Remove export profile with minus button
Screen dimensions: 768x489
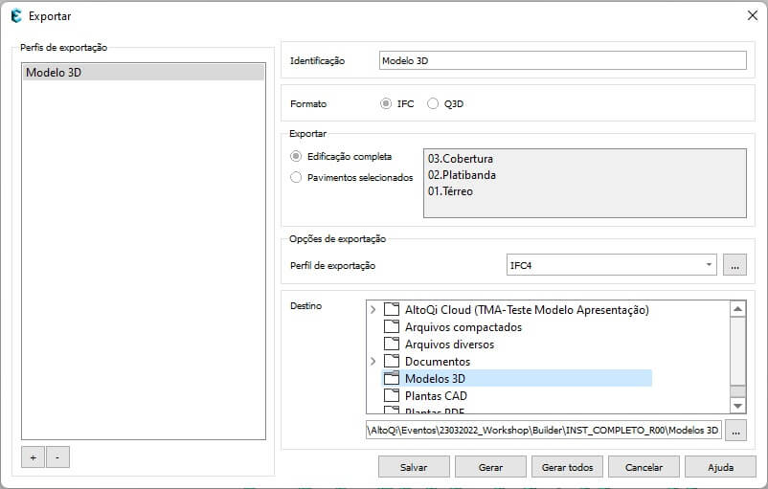click(x=57, y=457)
